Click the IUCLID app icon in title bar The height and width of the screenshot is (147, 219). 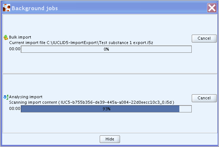point(7,8)
